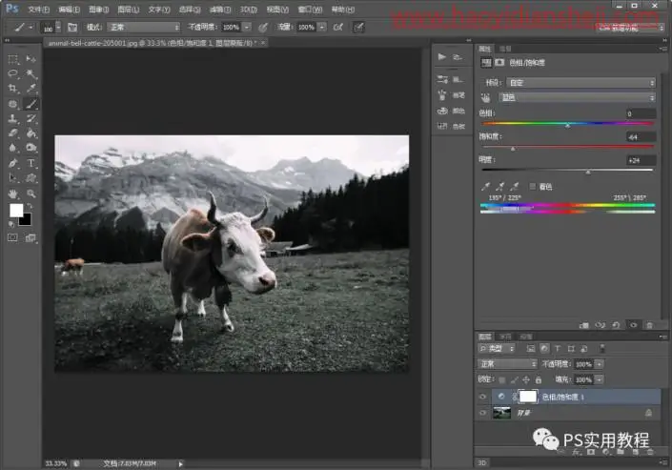Image resolution: width=672 pixels, height=470 pixels.
Task: Hide the 背景 layer
Action: [482, 413]
